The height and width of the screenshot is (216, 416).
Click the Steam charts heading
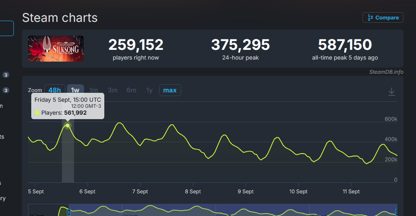tap(60, 18)
